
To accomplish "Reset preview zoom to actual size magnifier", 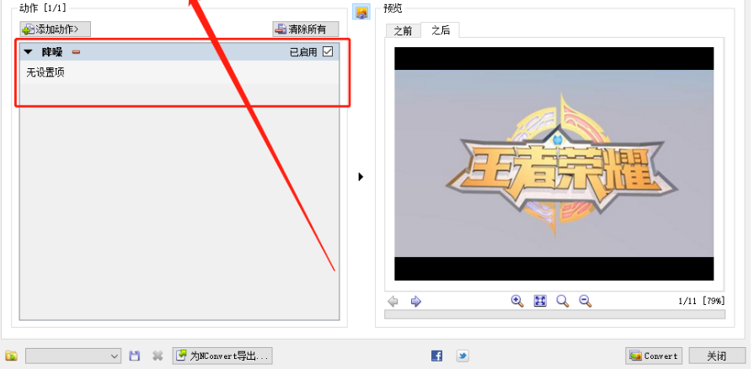I will pos(563,301).
